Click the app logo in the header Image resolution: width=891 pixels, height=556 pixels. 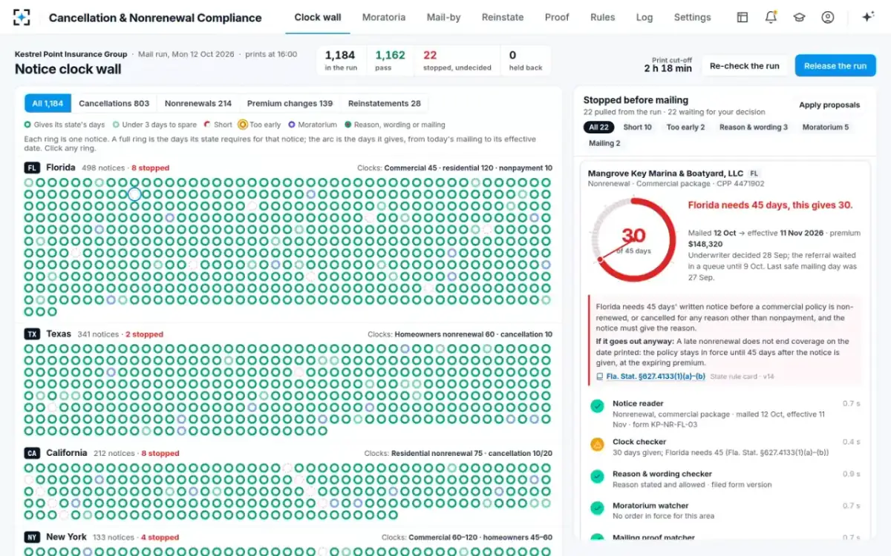[x=22, y=17]
